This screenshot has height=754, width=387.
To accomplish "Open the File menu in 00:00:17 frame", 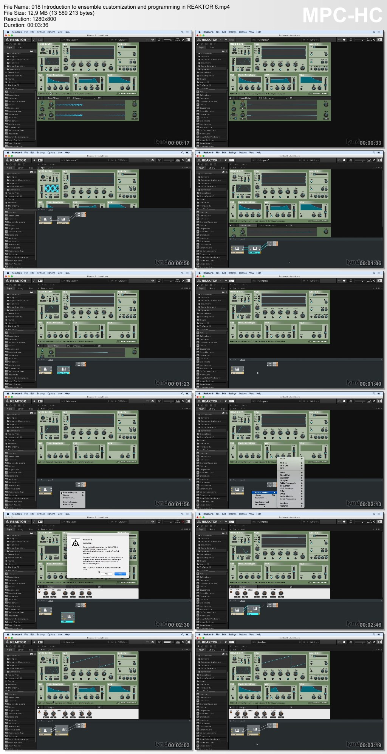I will (x=26, y=32).
